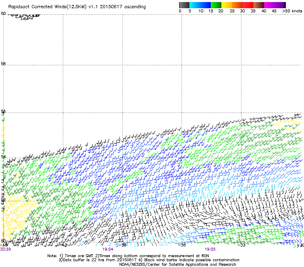Click the purple "19:05" time label
Screen dimensions: 304x267
click(210, 249)
